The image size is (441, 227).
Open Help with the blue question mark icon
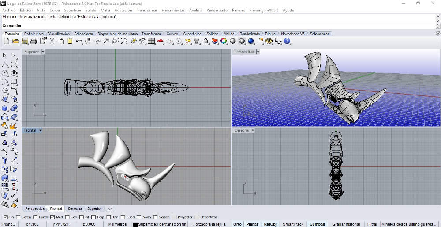[x=287, y=41]
